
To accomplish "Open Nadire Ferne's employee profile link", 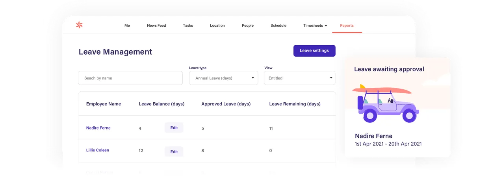I will coord(98,128).
